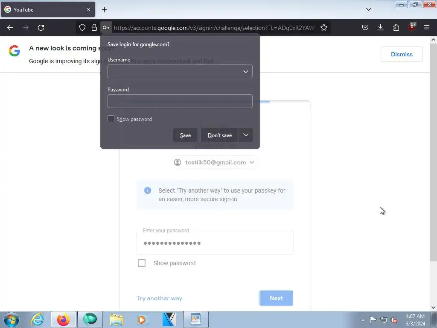Open the tracking protection shield
This screenshot has height=328, width=437.
click(x=82, y=28)
